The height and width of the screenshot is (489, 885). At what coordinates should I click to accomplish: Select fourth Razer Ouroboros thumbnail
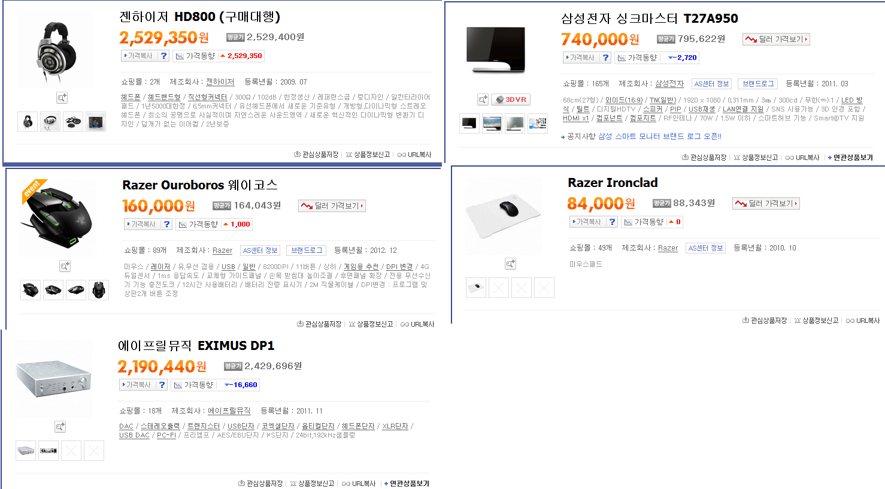point(99,290)
